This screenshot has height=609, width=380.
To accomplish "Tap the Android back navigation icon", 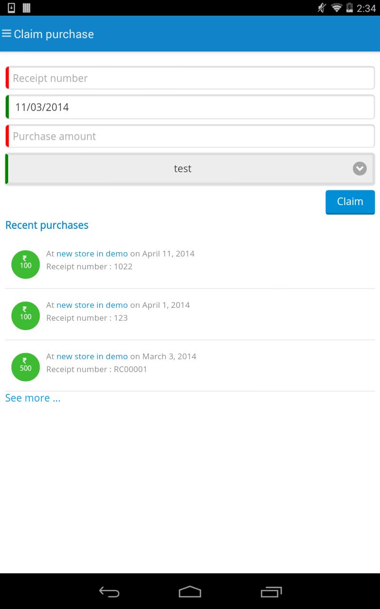I will pos(109,592).
